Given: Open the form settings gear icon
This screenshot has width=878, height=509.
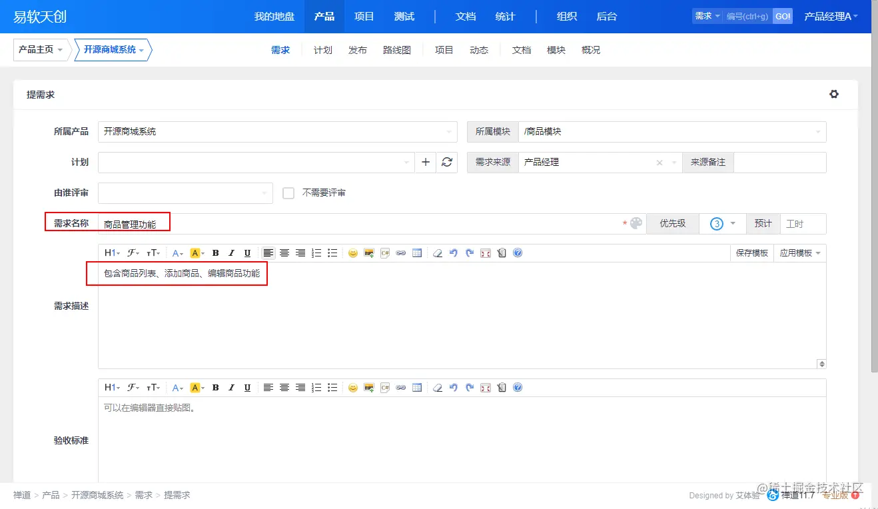Looking at the screenshot, I should pos(834,94).
